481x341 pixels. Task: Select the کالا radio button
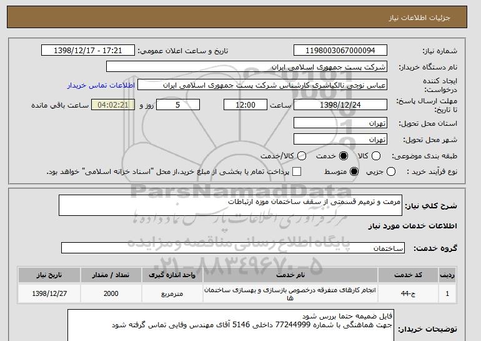click(376, 156)
